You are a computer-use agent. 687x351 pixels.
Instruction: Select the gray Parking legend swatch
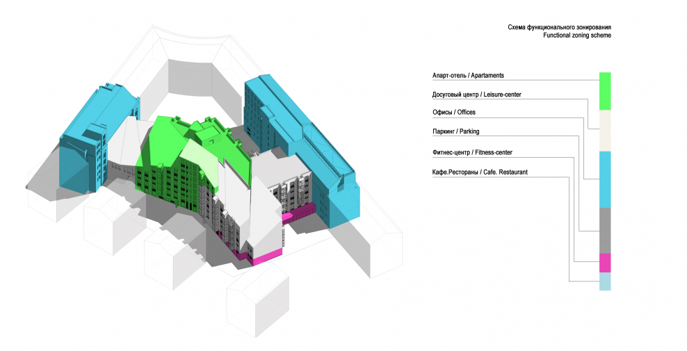tap(604, 230)
